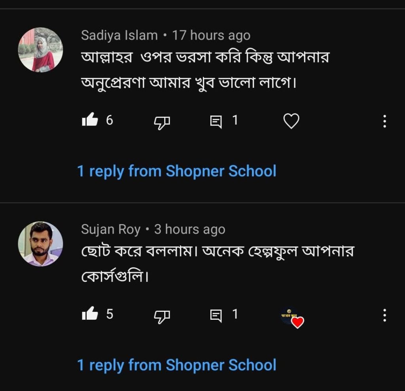Viewport: 405px width, 391px height.
Task: Open Sadiya Islam's profile picture
Action: coord(40,50)
